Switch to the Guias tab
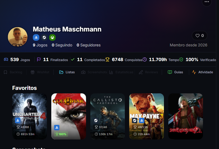219x149 pixels. (175, 72)
